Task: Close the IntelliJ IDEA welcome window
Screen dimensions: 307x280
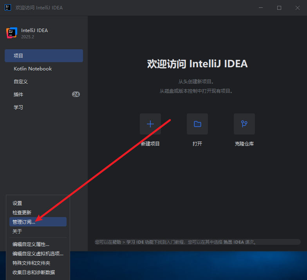Action: tap(298, 8)
